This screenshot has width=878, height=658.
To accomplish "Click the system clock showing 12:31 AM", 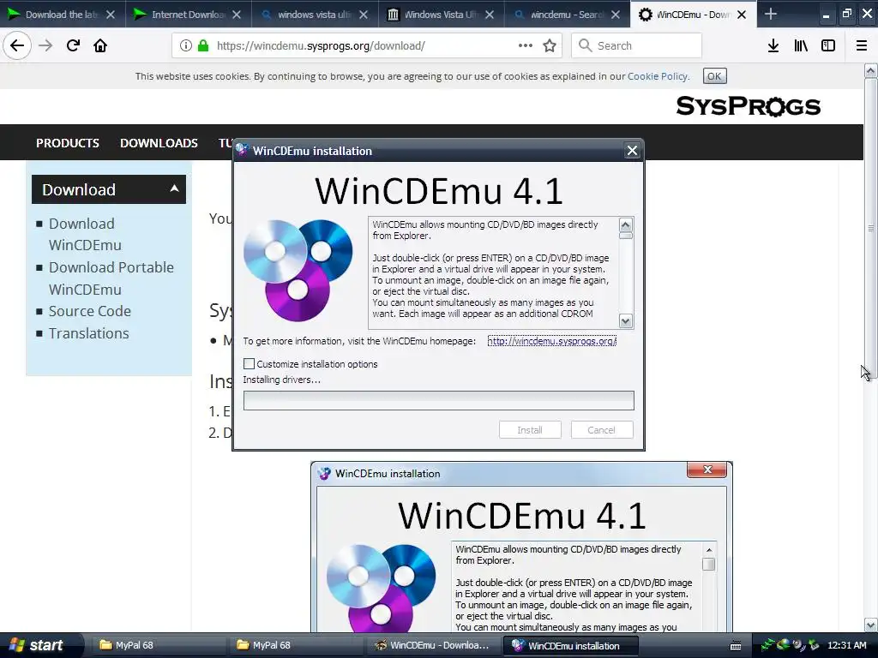I will (846, 645).
